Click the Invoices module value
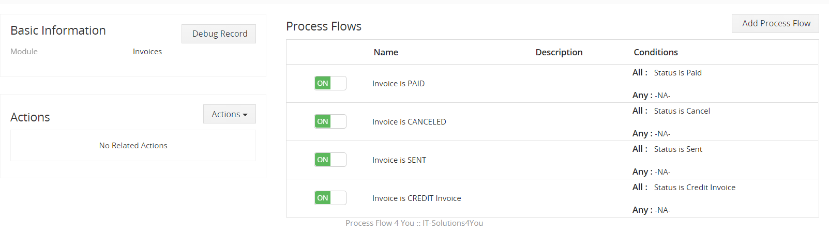Screen dimensions: 829x233 147,52
